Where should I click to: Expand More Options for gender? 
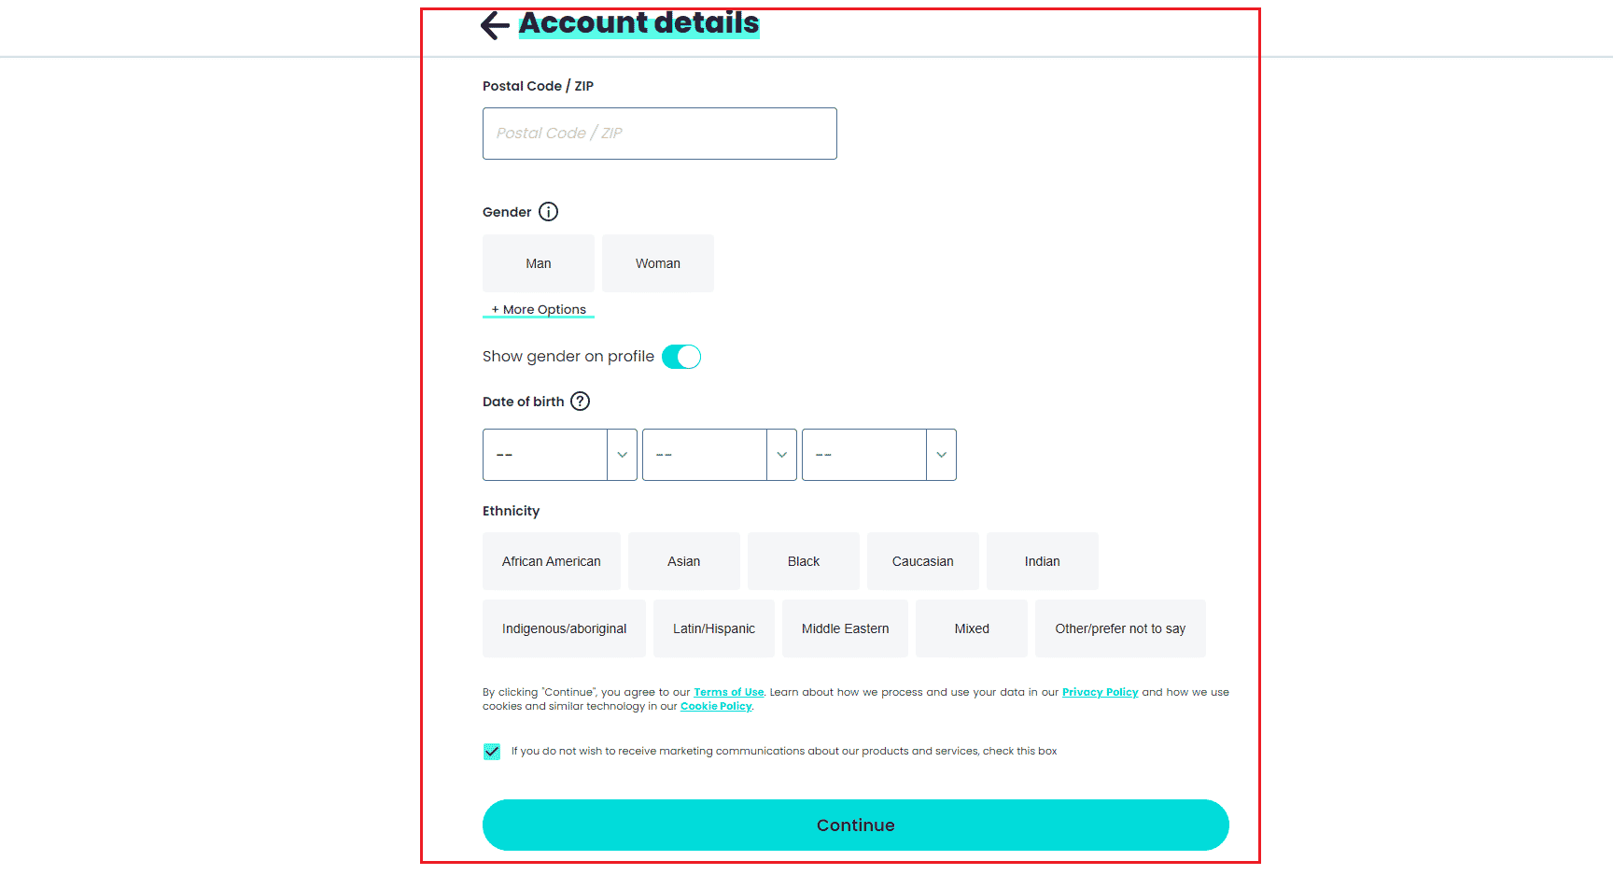(539, 310)
